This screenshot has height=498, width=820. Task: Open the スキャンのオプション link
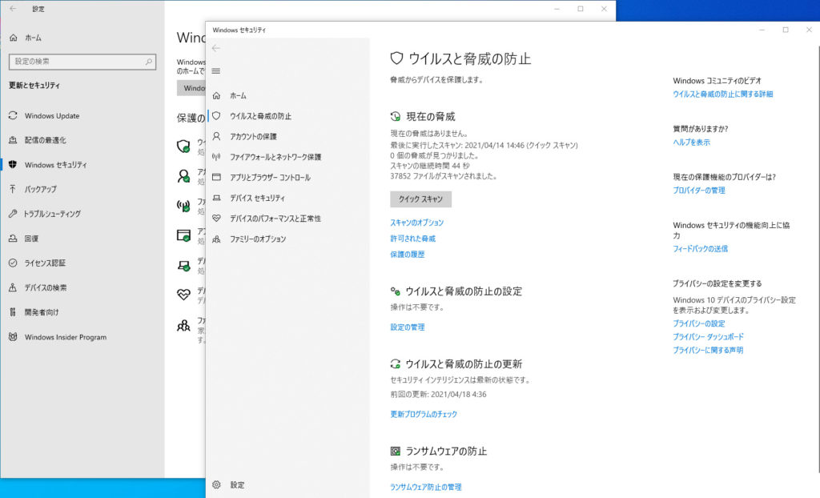point(416,223)
